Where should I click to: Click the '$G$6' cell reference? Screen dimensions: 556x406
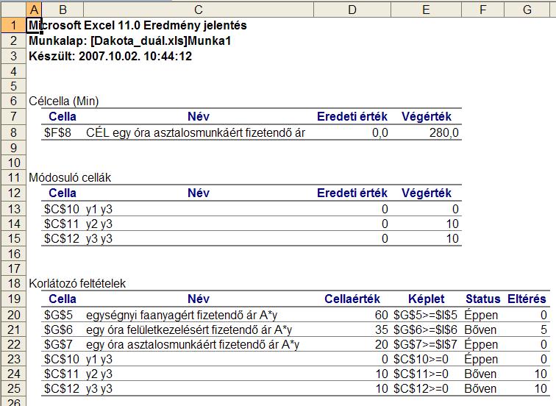58,330
